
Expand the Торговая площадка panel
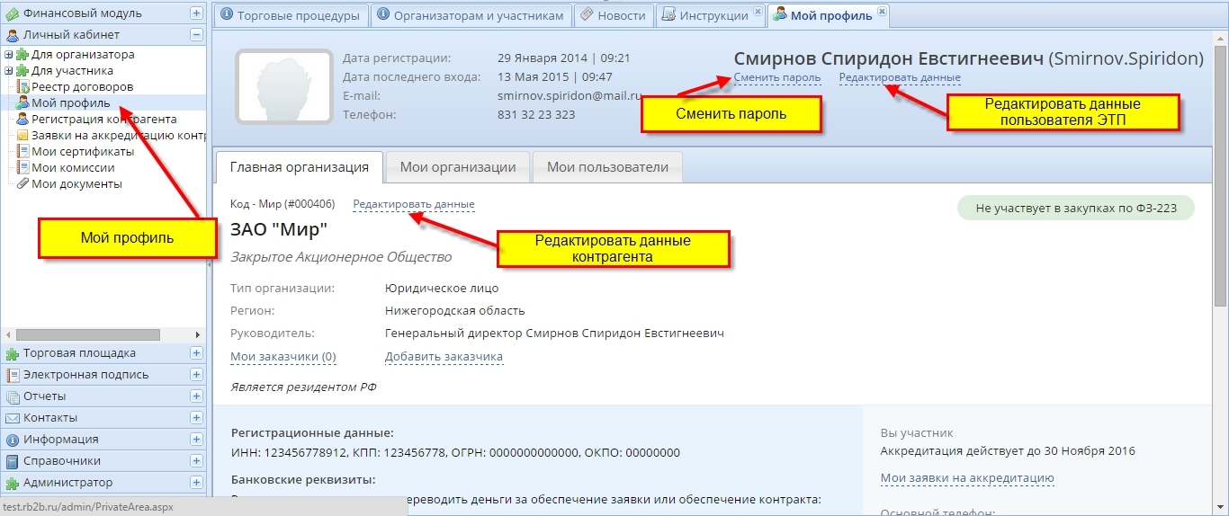[x=196, y=353]
